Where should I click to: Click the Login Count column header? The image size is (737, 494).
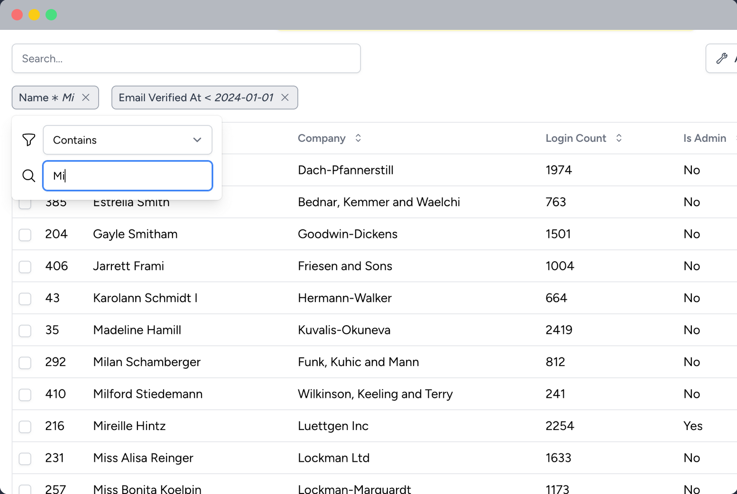[x=576, y=138]
